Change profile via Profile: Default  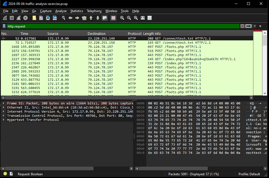[x=249, y=174]
